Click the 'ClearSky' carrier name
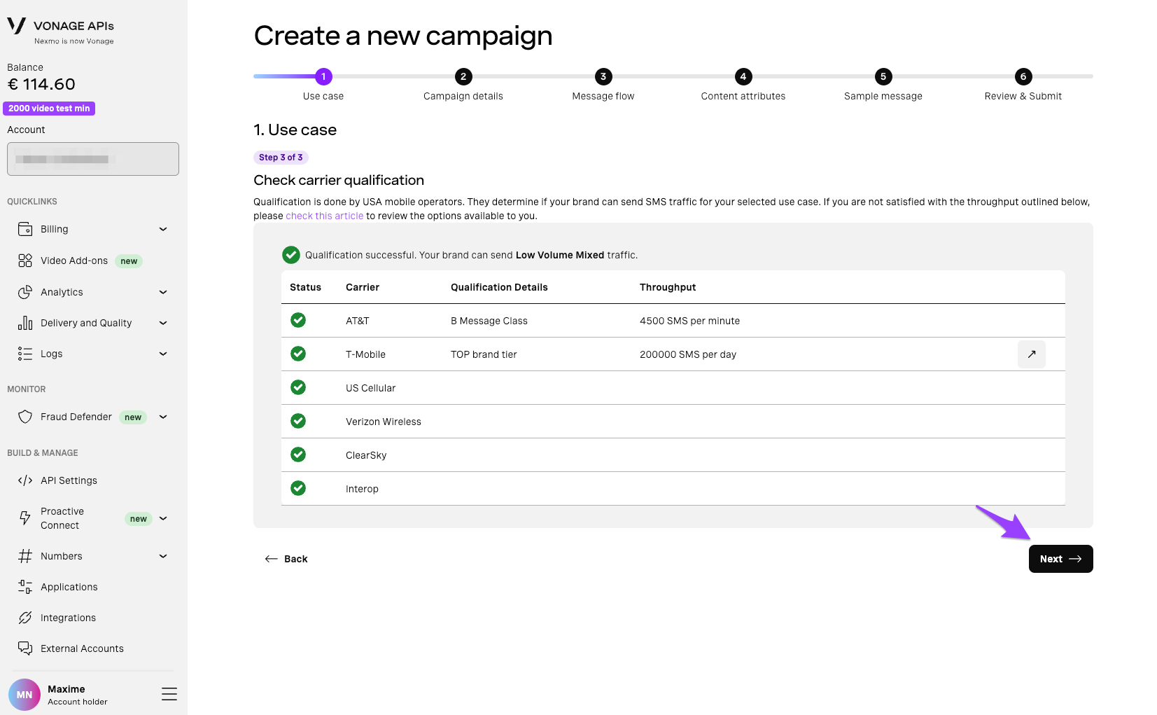Viewport: 1157px width, 715px height. pos(366,455)
